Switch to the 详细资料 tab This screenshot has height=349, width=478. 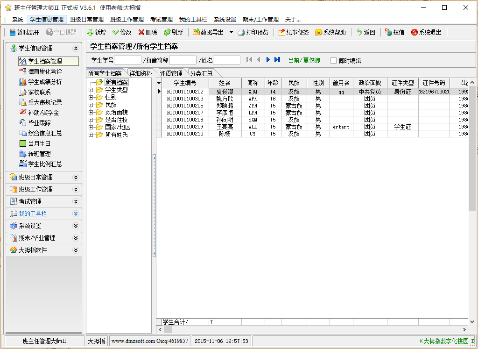pyautogui.click(x=141, y=73)
